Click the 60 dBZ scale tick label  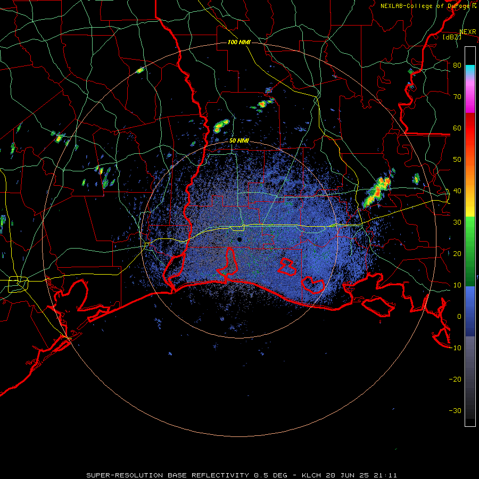click(457, 128)
